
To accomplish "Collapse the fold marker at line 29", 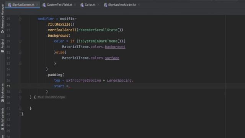I will 20,41.
